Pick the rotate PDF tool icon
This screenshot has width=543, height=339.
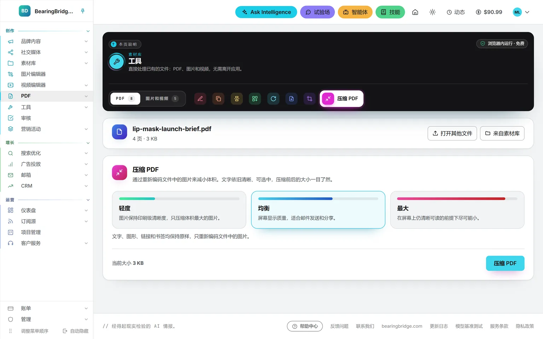tap(273, 99)
